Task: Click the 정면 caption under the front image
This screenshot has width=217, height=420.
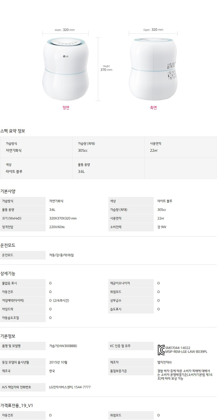Action: pos(66,108)
